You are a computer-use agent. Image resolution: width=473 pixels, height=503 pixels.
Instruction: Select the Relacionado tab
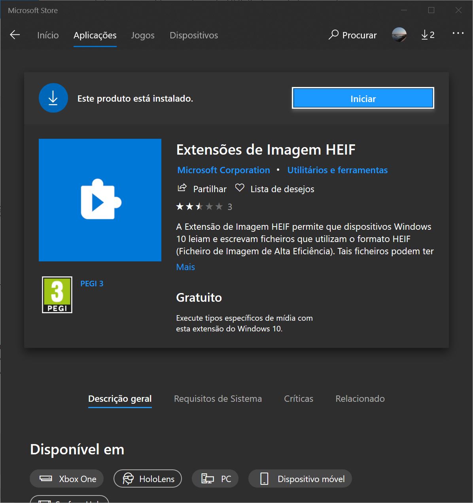pos(360,399)
